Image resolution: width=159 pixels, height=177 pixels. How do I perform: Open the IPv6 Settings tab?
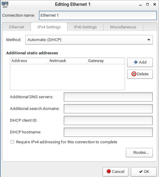85,27
